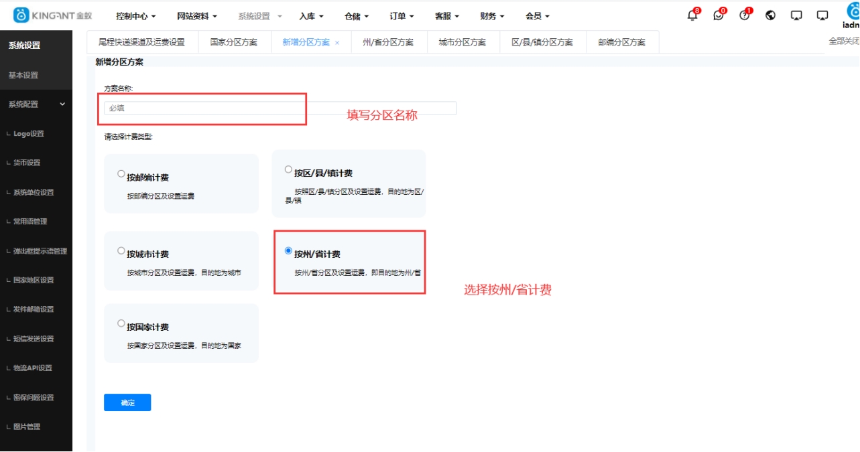Click the 全部关闭 link to close all tabs
860x452 pixels.
tap(844, 40)
